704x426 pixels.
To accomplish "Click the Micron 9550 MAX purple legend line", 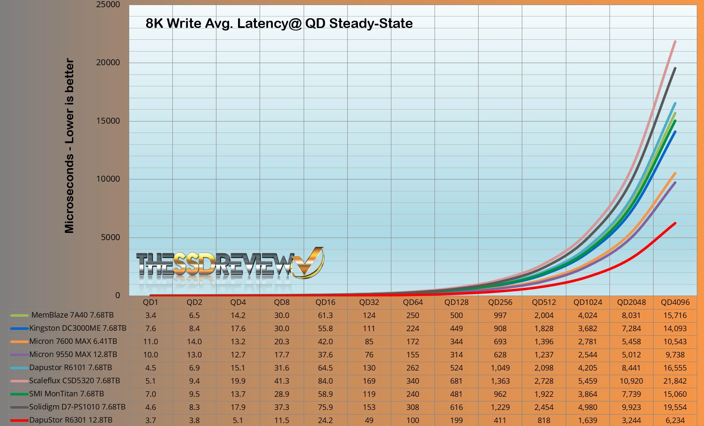I will pyautogui.click(x=19, y=355).
